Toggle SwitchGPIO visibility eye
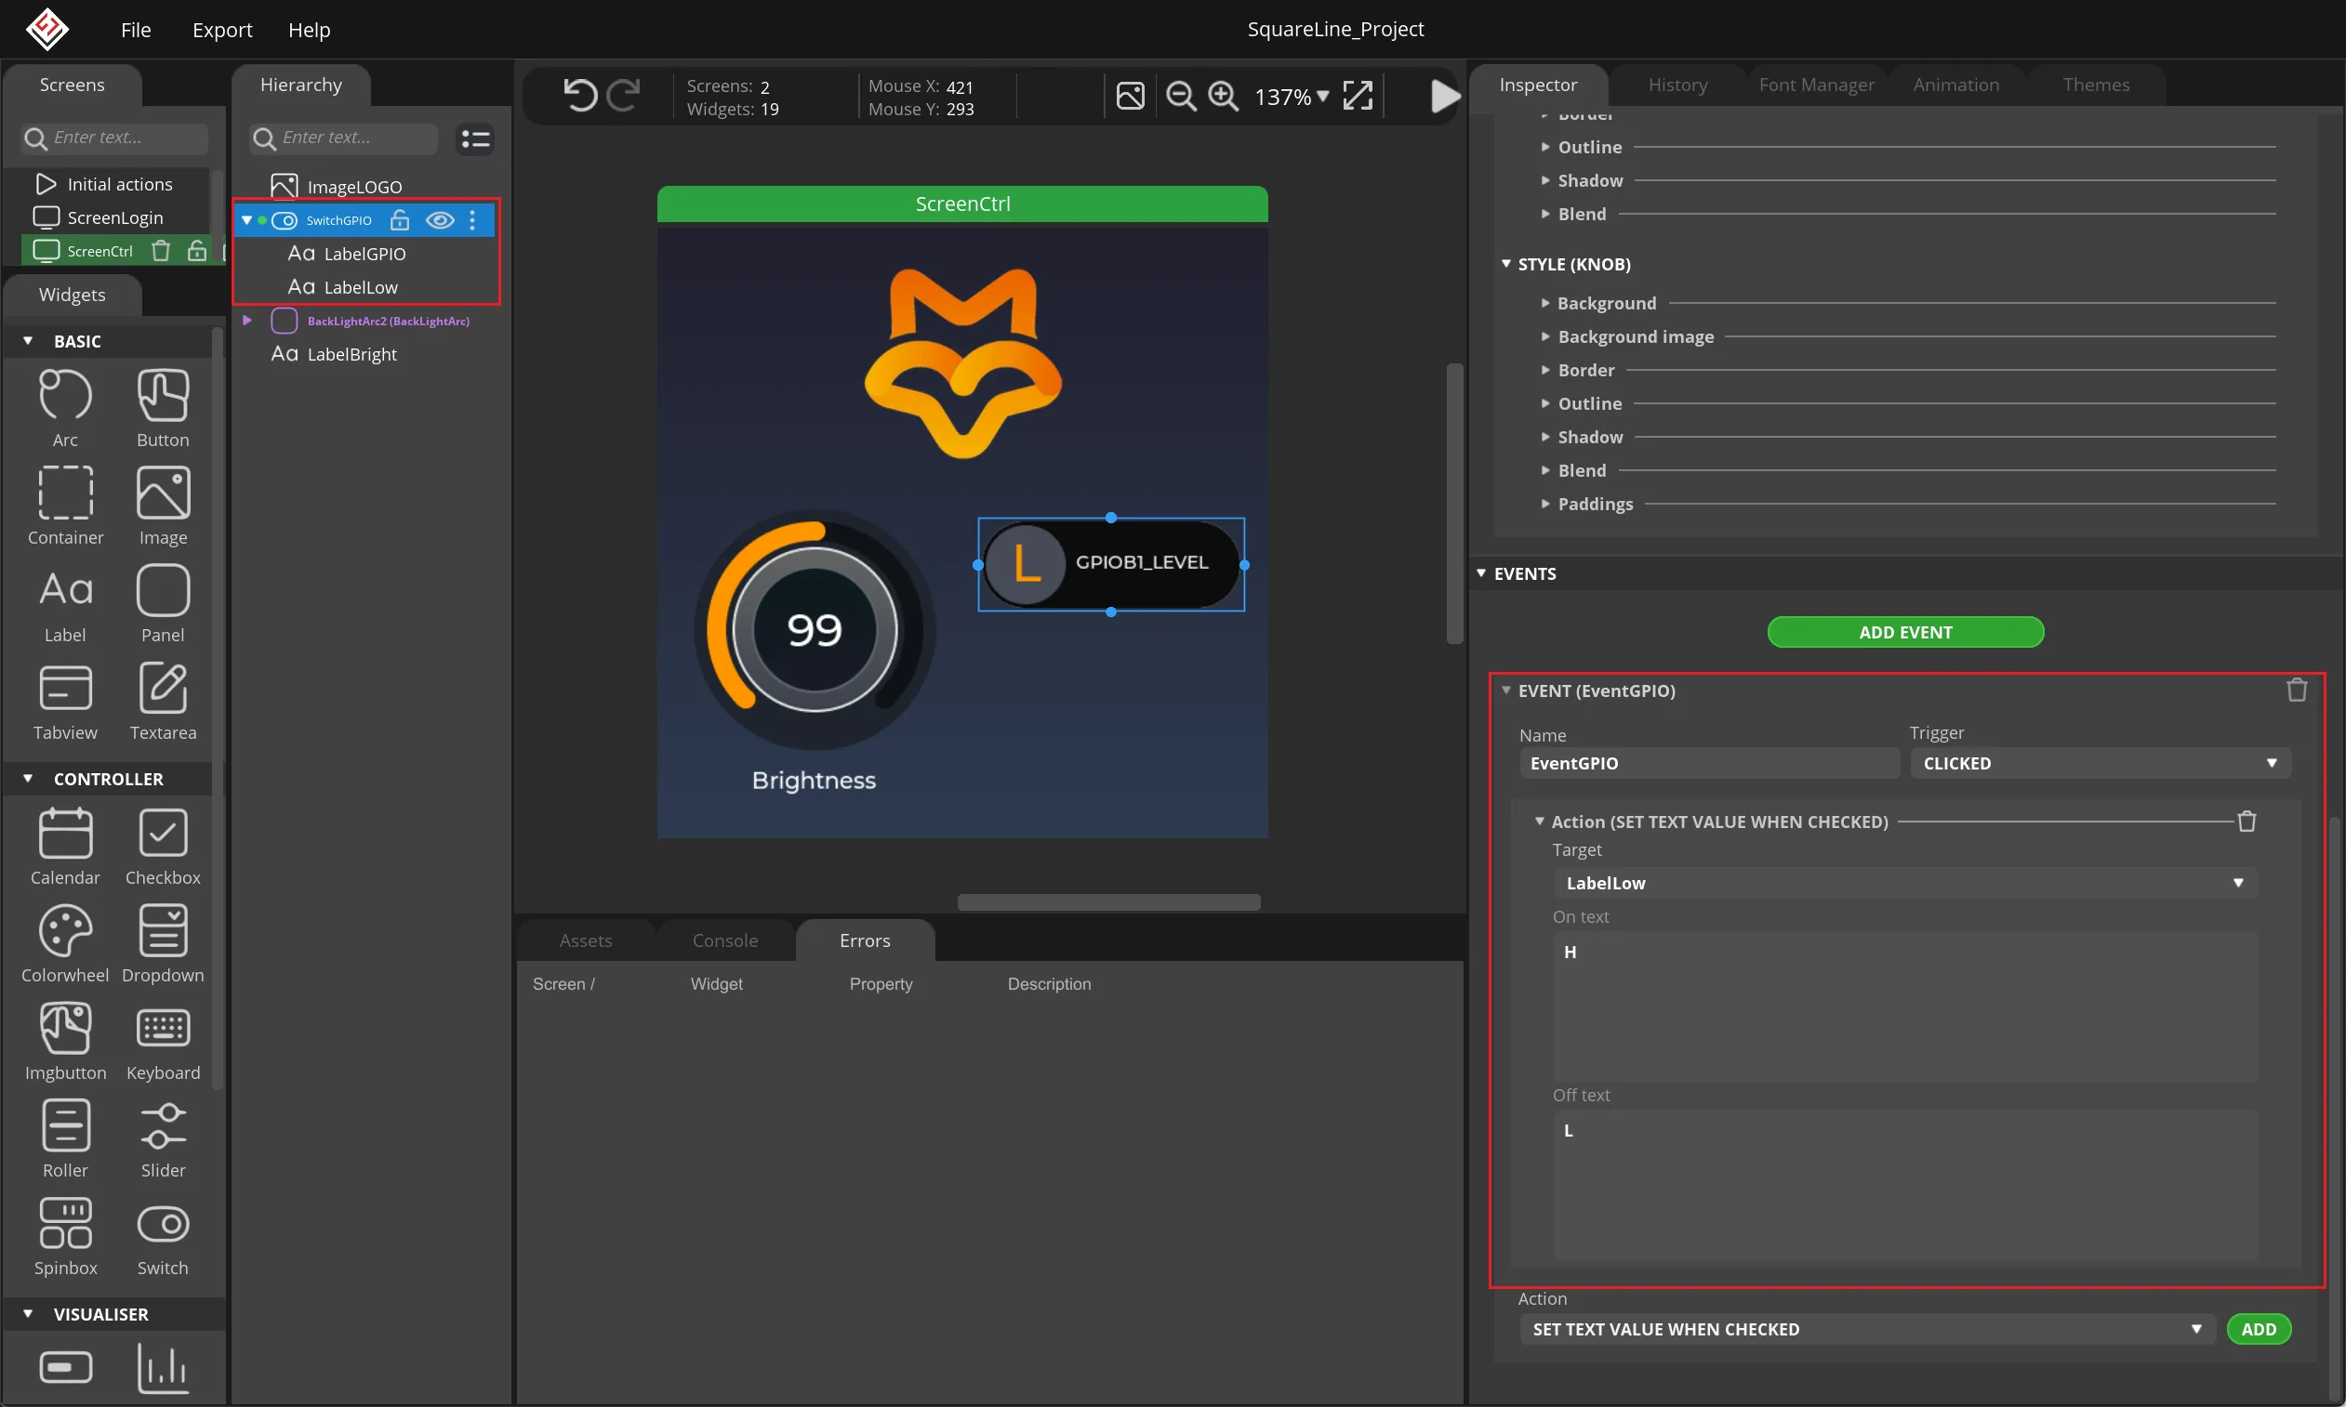Image resolution: width=2346 pixels, height=1407 pixels. click(x=439, y=221)
